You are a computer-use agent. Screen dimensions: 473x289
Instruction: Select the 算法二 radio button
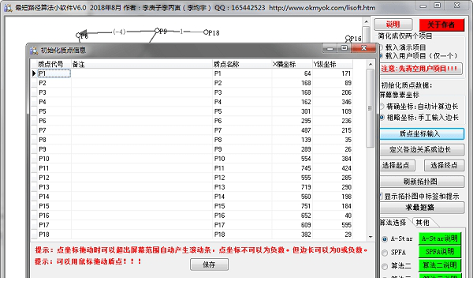coord(385,266)
